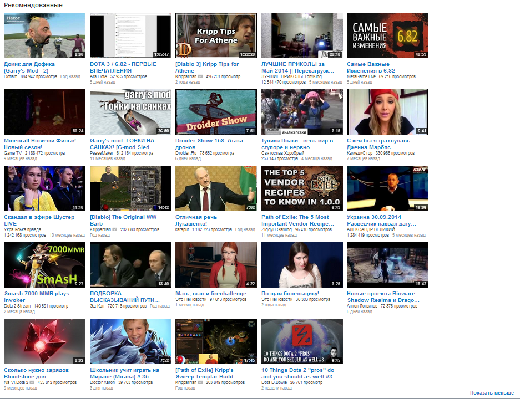Click 'THE TOP 5 VENDOR RECIPES' thumbnail

302,188
